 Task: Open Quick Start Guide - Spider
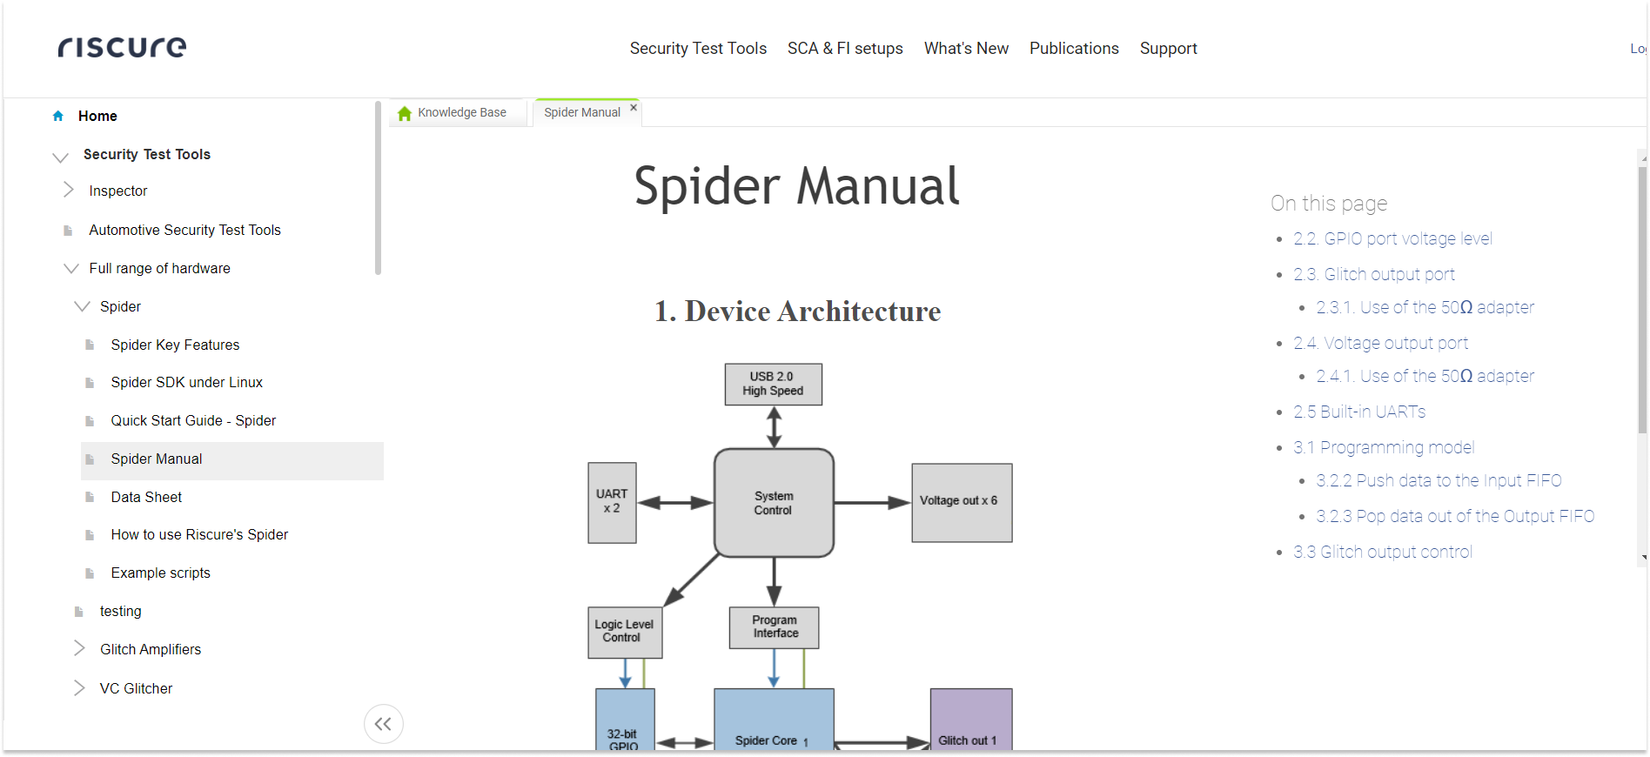tap(193, 421)
